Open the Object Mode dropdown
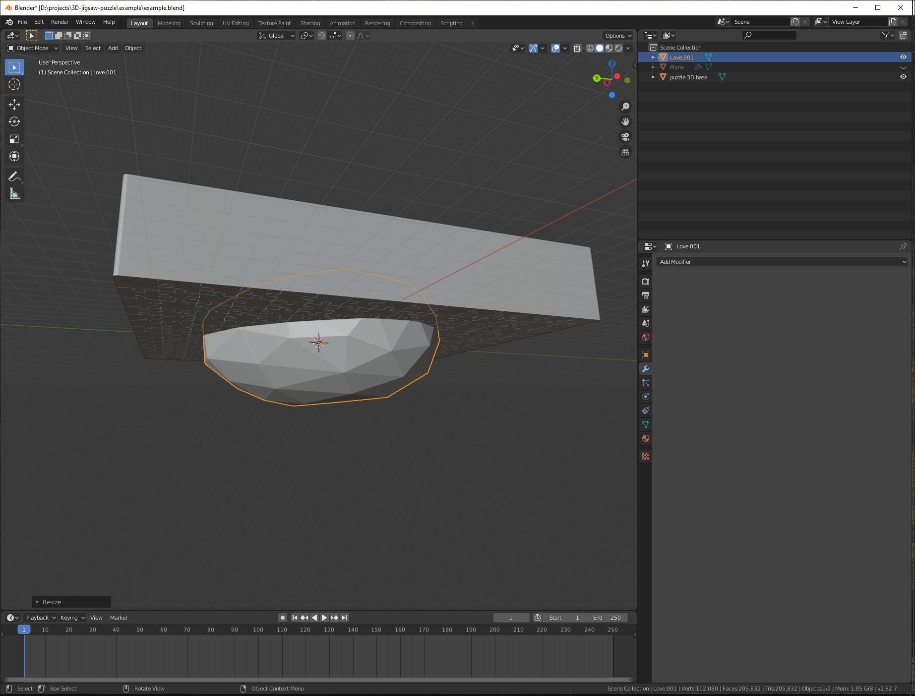 tap(32, 48)
